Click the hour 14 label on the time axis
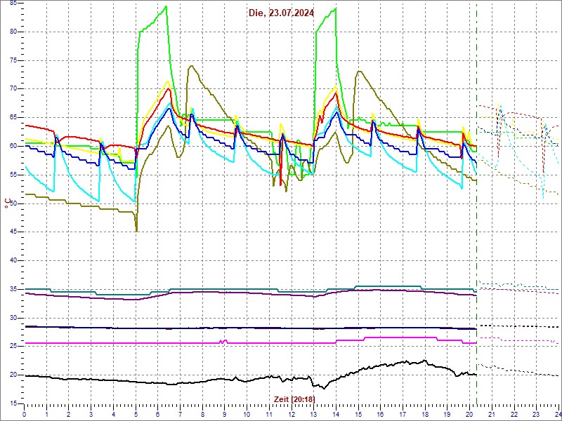This screenshot has height=421, width=562. click(336, 414)
